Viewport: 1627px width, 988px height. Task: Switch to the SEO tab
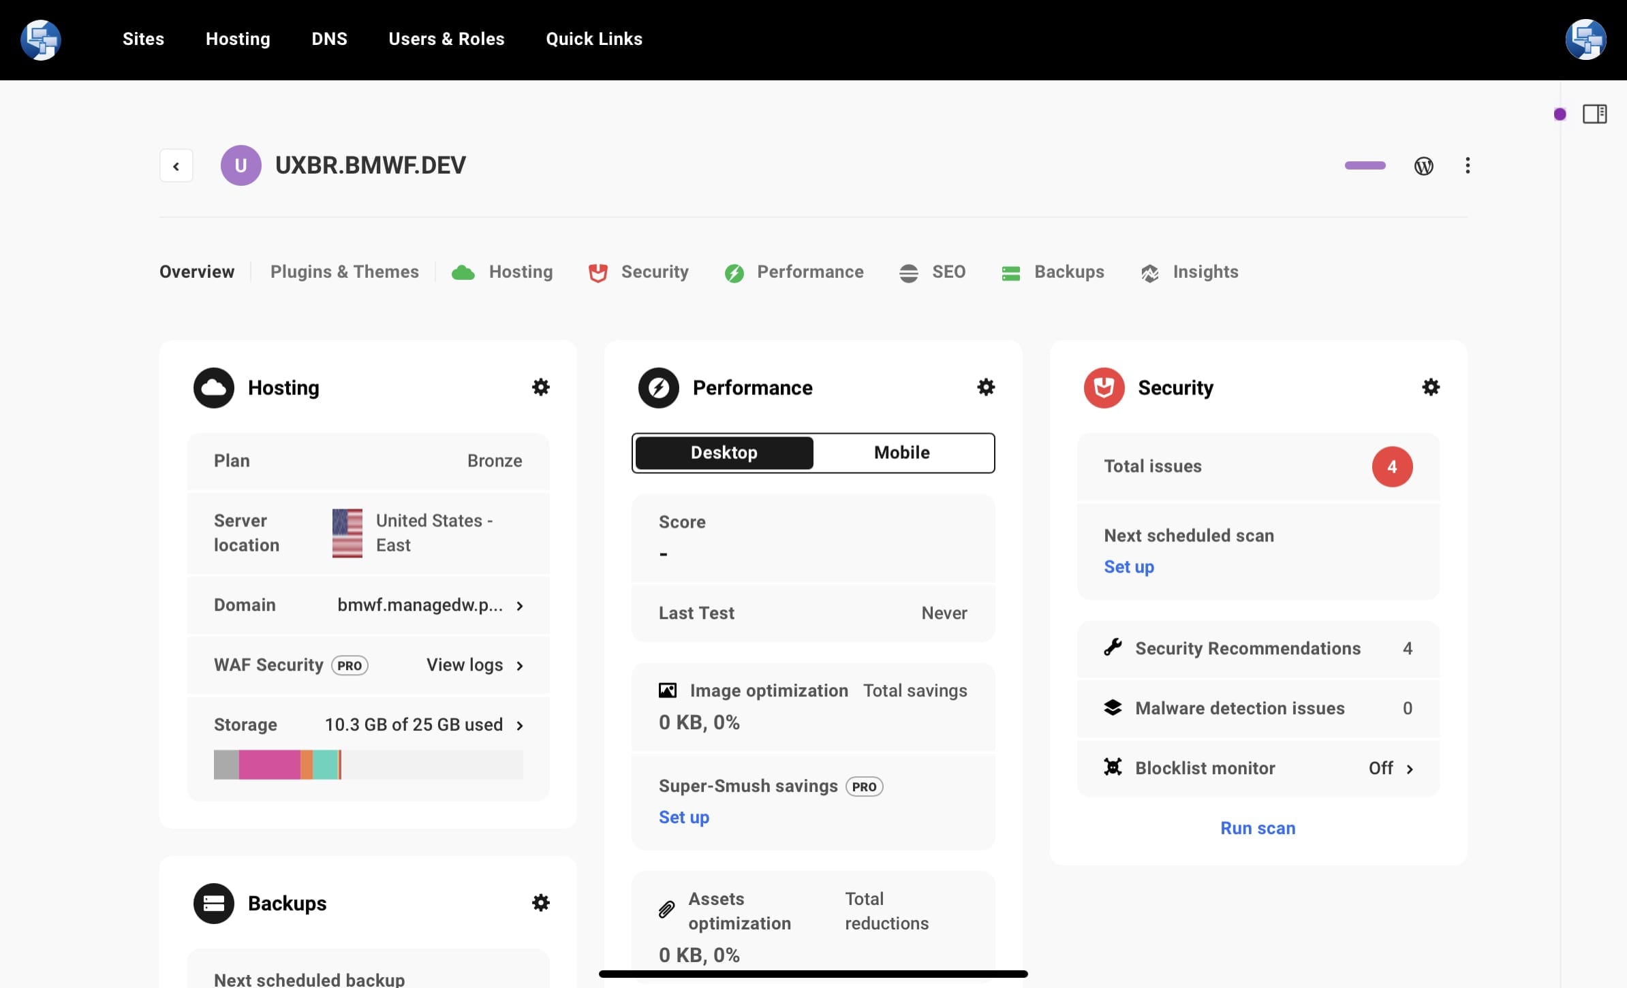pos(932,272)
